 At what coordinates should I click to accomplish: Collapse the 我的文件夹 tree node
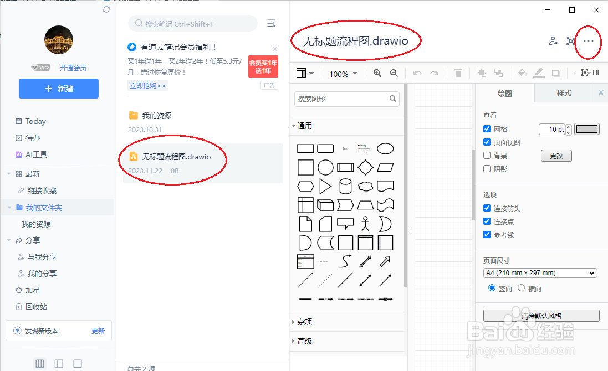pos(9,208)
